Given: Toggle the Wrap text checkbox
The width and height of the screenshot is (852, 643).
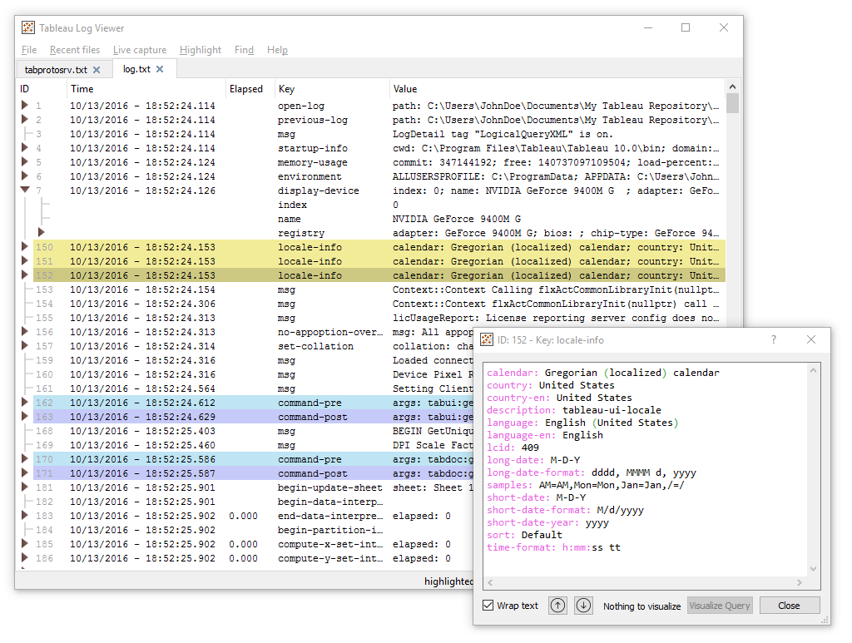Looking at the screenshot, I should point(488,606).
